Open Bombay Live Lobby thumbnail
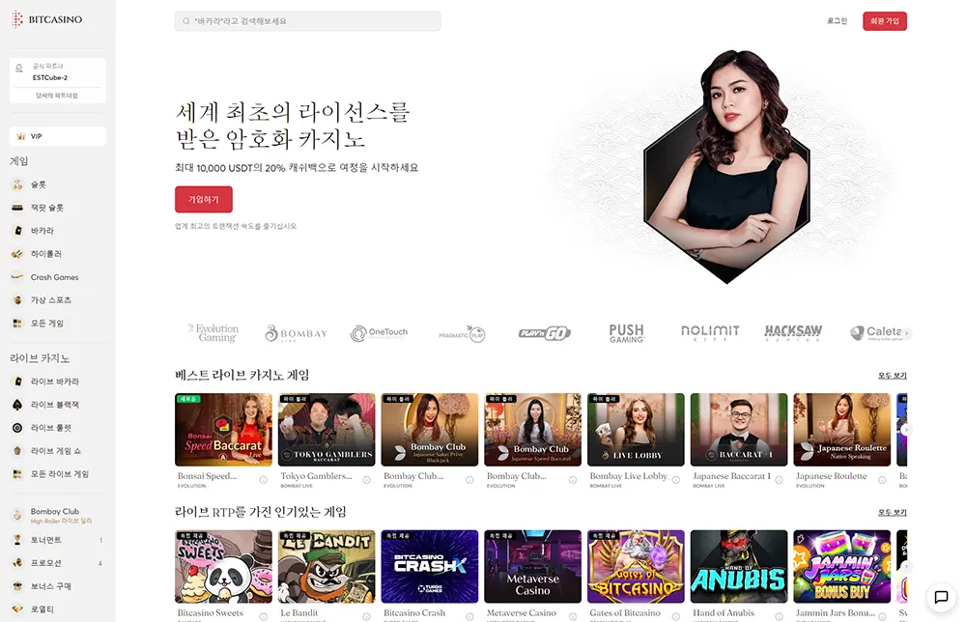966x622 pixels. [x=636, y=429]
